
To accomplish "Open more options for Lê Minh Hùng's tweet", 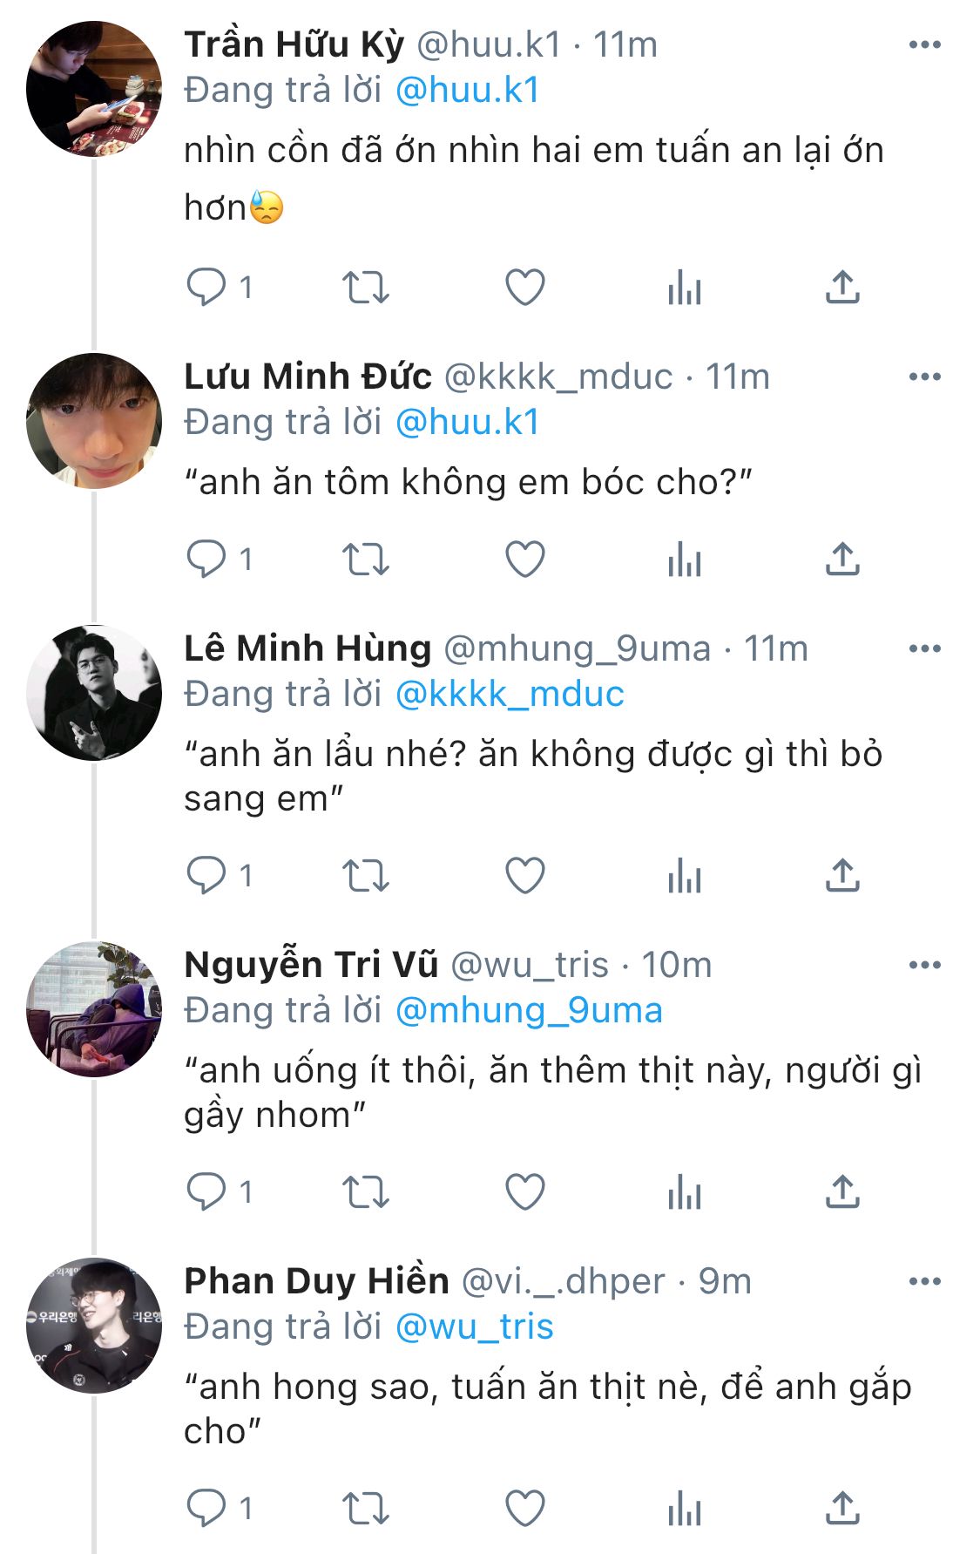I will pyautogui.click(x=924, y=648).
